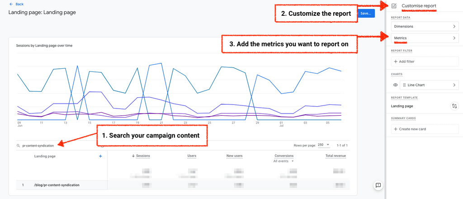This screenshot has width=463, height=199.
Task: Click the unlink template icon beside Landing page
Action: tap(454, 106)
